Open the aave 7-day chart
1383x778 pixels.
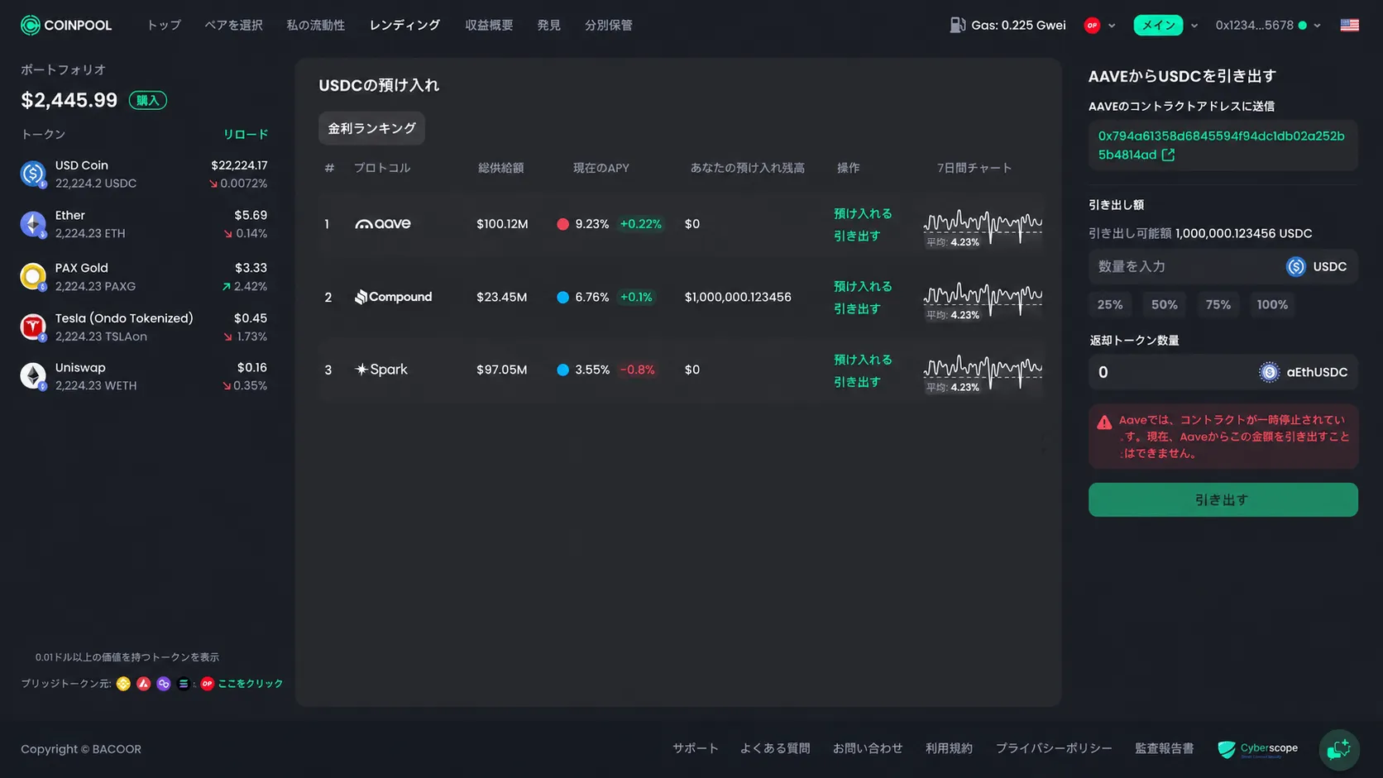pos(983,228)
